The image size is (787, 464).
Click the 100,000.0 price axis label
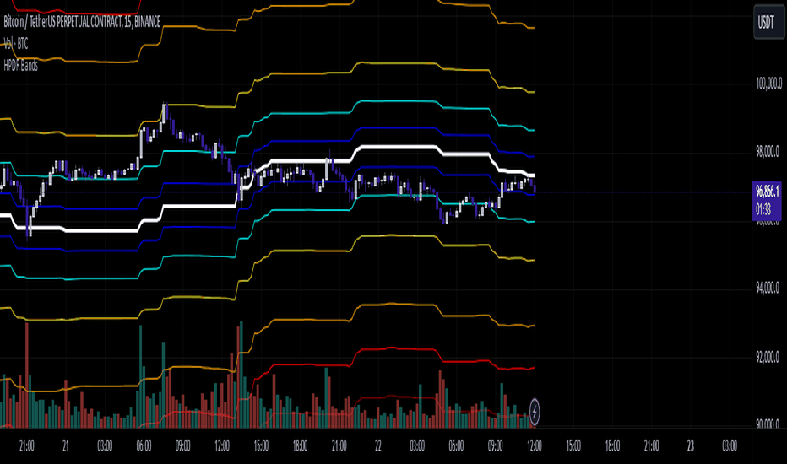(769, 84)
